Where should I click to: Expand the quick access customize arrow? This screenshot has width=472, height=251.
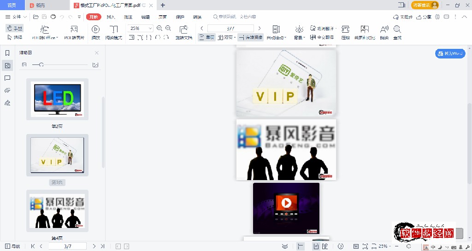[x=79, y=17]
